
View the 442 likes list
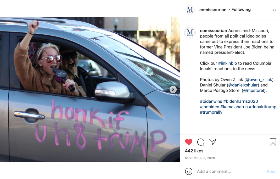click(x=194, y=151)
